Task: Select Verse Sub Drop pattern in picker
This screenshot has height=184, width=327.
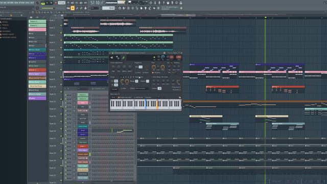Action: coord(37,86)
